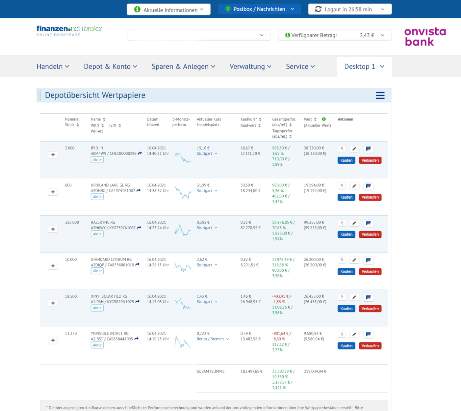Viewport: 461px width, 411px height.
Task: Sort by WKN sort arrows
Action: coord(103,125)
